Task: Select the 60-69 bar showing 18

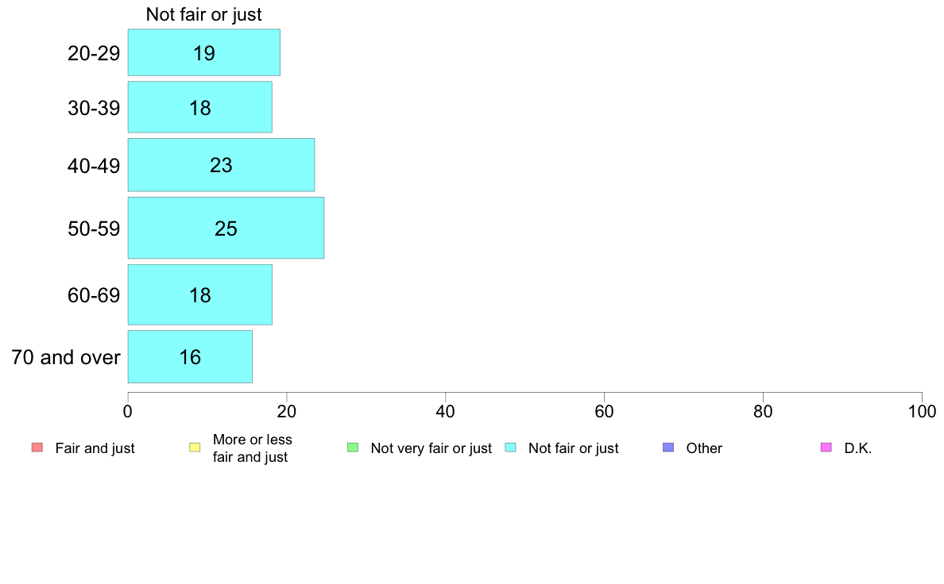Action: pos(200,294)
